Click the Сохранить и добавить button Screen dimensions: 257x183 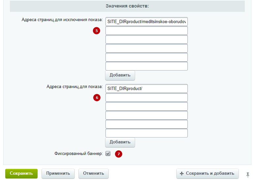pyautogui.click(x=208, y=173)
